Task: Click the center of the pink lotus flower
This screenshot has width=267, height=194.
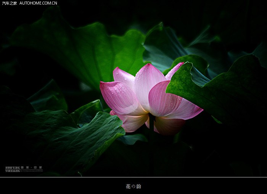Action: (x=149, y=101)
